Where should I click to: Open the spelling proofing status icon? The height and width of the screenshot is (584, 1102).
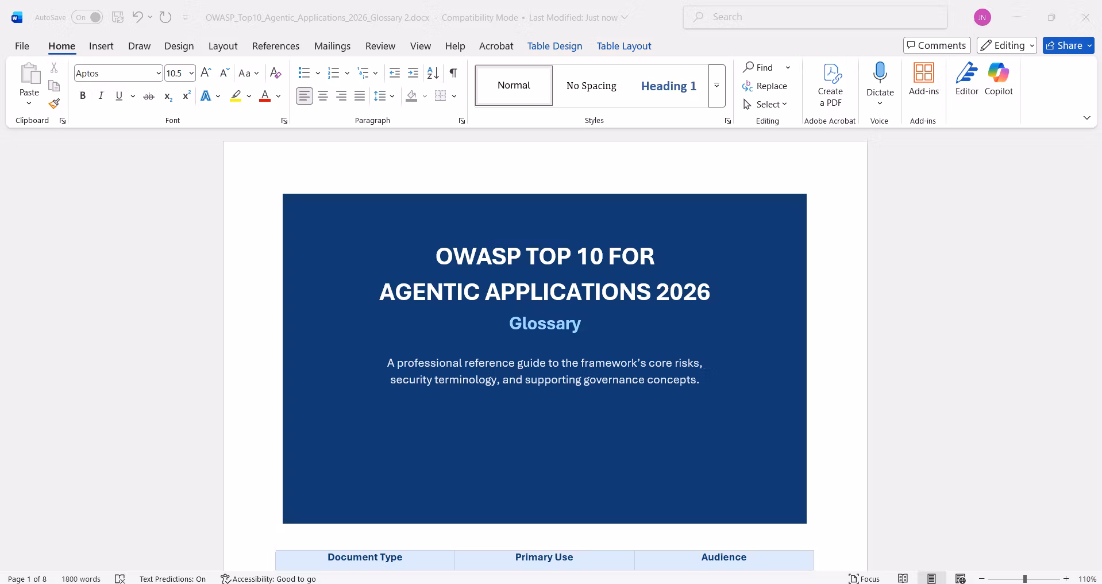click(x=120, y=579)
